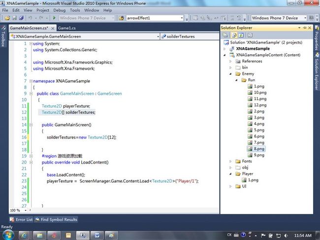Click line 16 soilderTextures assignment code
320x240 pixels.
pos(82,137)
